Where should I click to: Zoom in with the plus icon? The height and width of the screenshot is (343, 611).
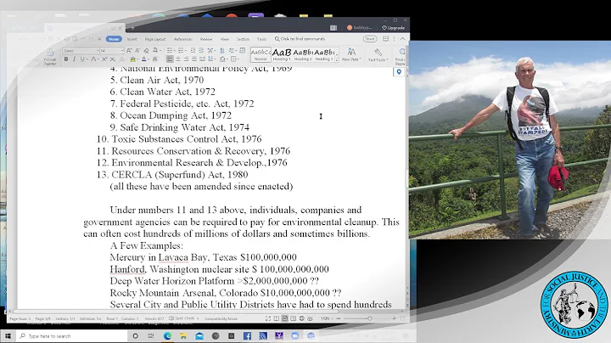pos(394,318)
